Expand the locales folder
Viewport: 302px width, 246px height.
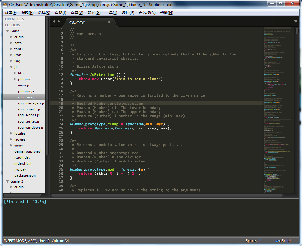[x=11, y=133]
